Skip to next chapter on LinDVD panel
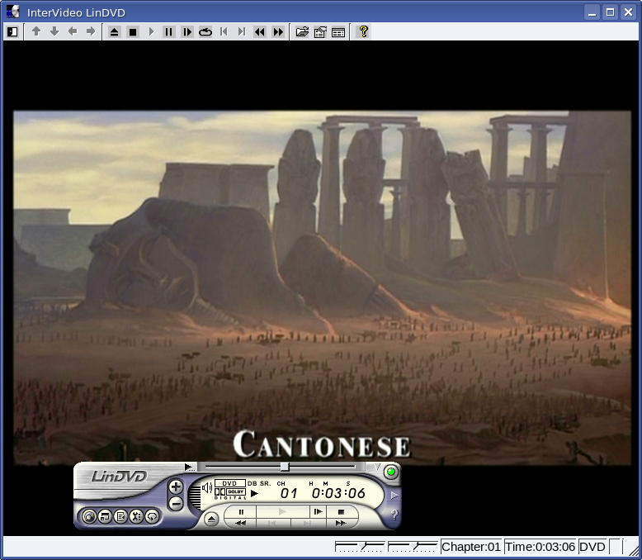642x560 pixels. [308, 523]
